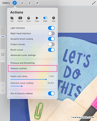Click the Actions panel title

point(17,12)
